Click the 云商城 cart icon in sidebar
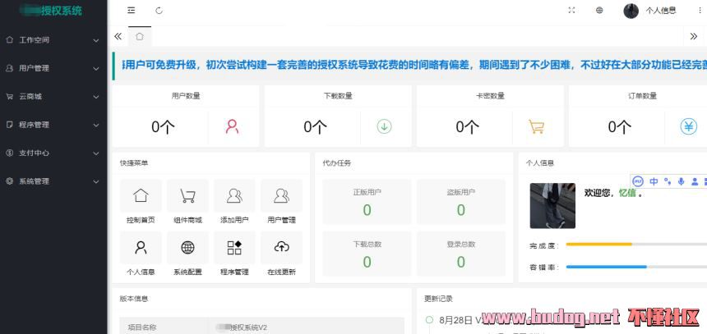707x334 pixels. point(10,96)
